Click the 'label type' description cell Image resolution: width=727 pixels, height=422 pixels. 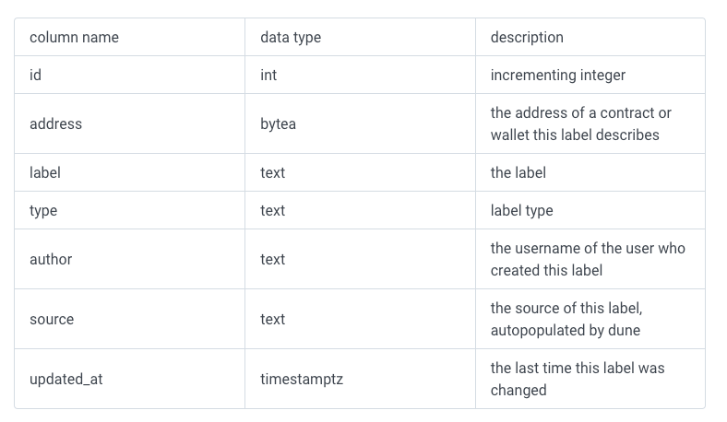click(x=590, y=210)
